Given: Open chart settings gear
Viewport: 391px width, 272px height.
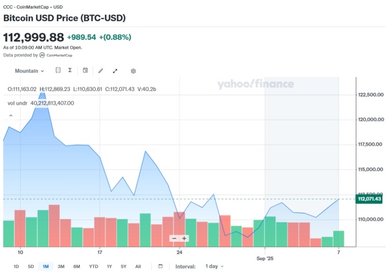Looking at the screenshot, I should 133,71.
